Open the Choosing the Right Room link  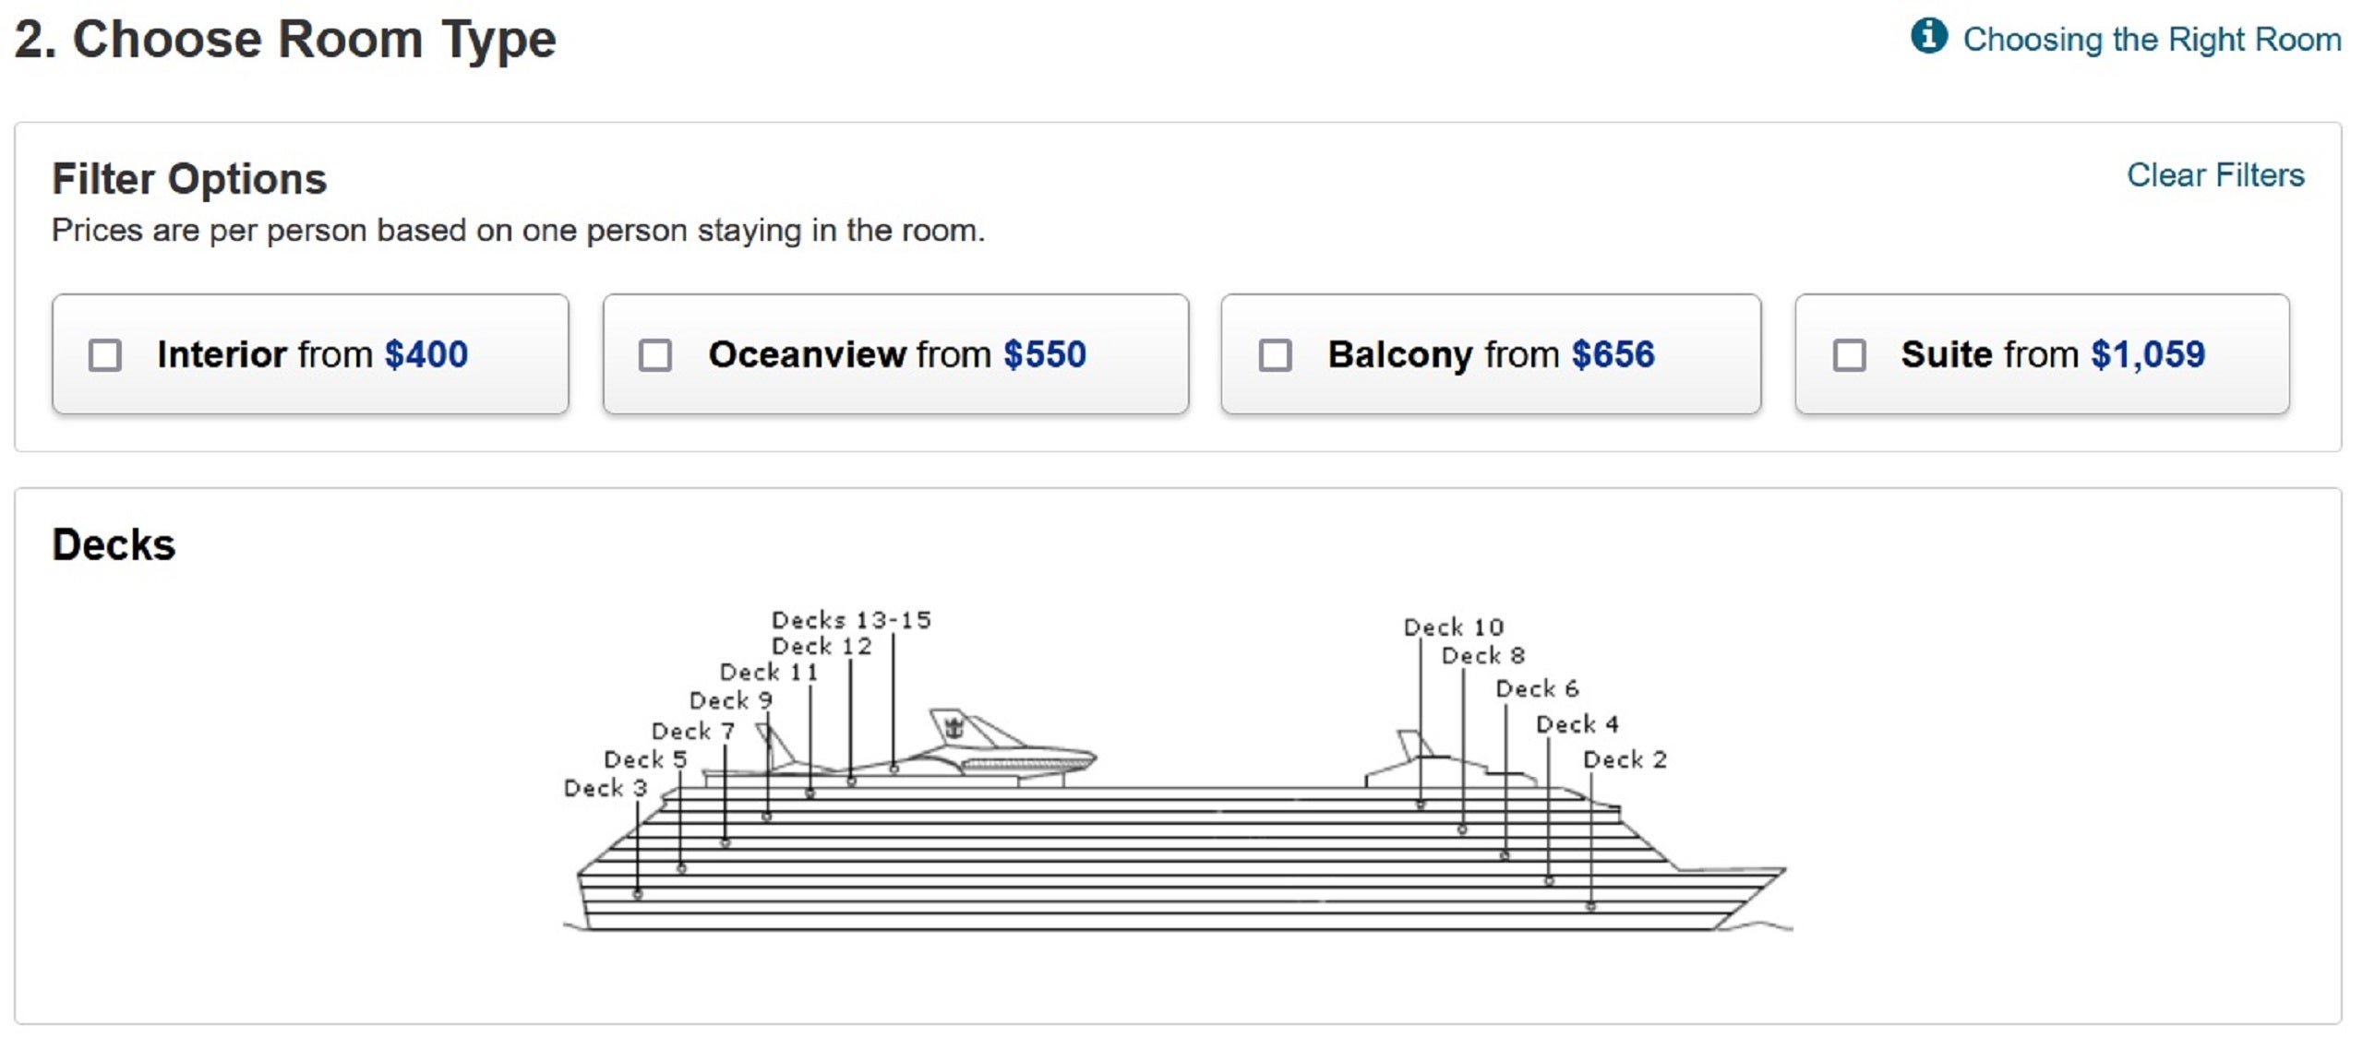point(2151,40)
